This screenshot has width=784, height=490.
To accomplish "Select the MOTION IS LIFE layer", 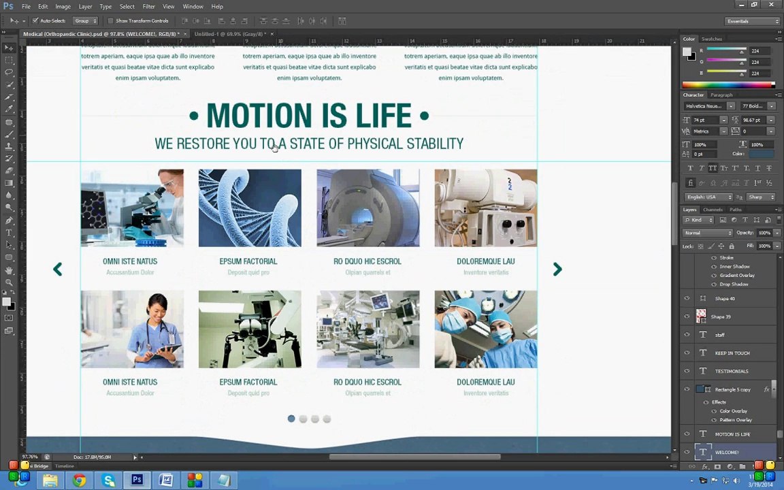I will (x=732, y=434).
